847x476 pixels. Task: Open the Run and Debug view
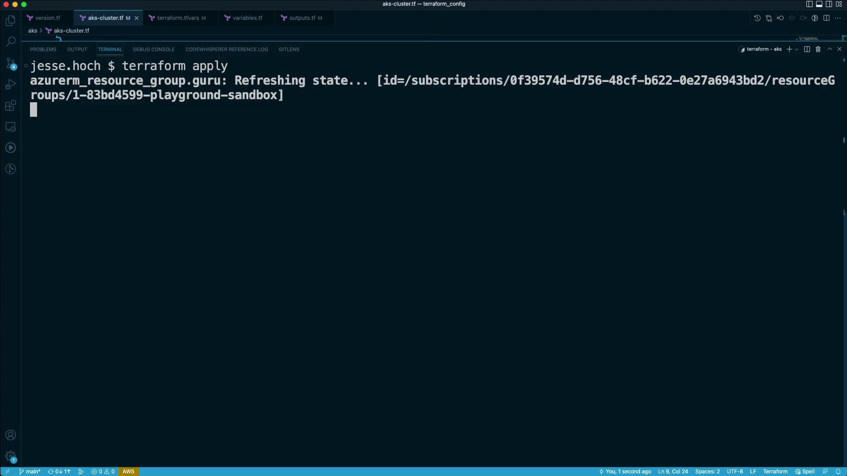pyautogui.click(x=11, y=85)
